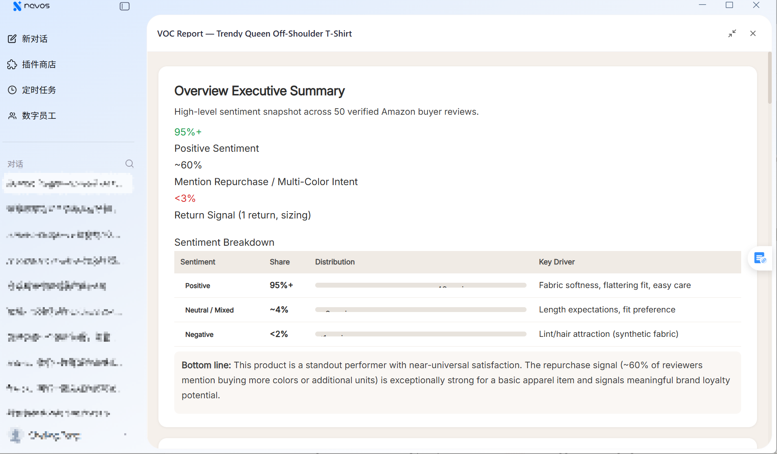The width and height of the screenshot is (777, 454).
Task: Close the VOC Report panel
Action: click(x=753, y=33)
